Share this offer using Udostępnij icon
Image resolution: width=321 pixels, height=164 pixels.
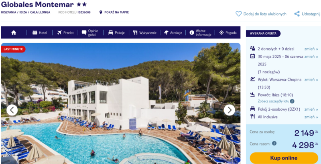pyautogui.click(x=297, y=14)
